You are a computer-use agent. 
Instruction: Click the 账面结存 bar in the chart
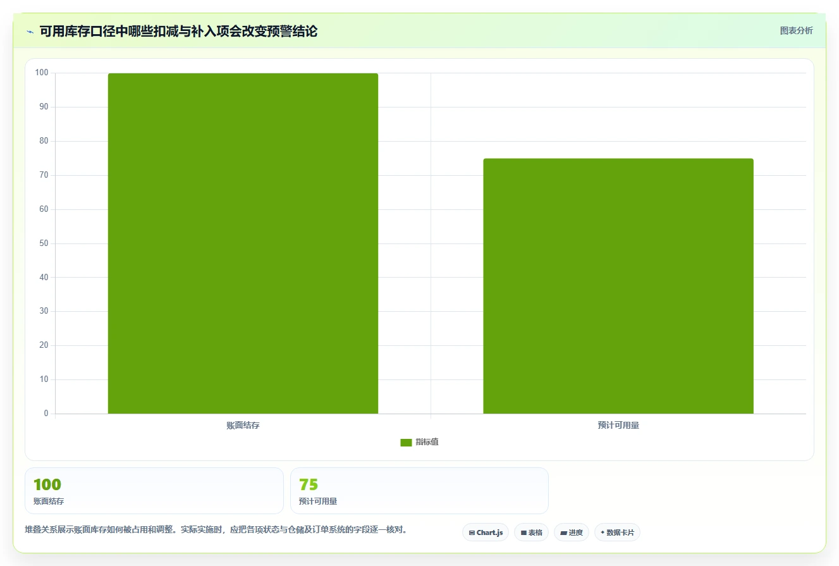click(x=243, y=243)
